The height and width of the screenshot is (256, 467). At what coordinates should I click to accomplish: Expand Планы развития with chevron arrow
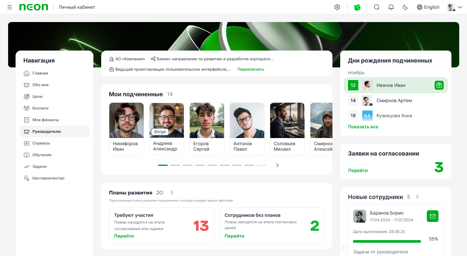tap(172, 192)
